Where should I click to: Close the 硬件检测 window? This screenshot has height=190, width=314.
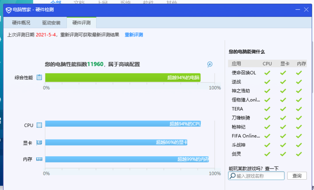(x=306, y=10)
